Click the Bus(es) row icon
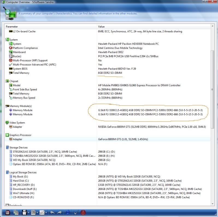This screenshot has height=217, width=218. [x=11, y=56]
